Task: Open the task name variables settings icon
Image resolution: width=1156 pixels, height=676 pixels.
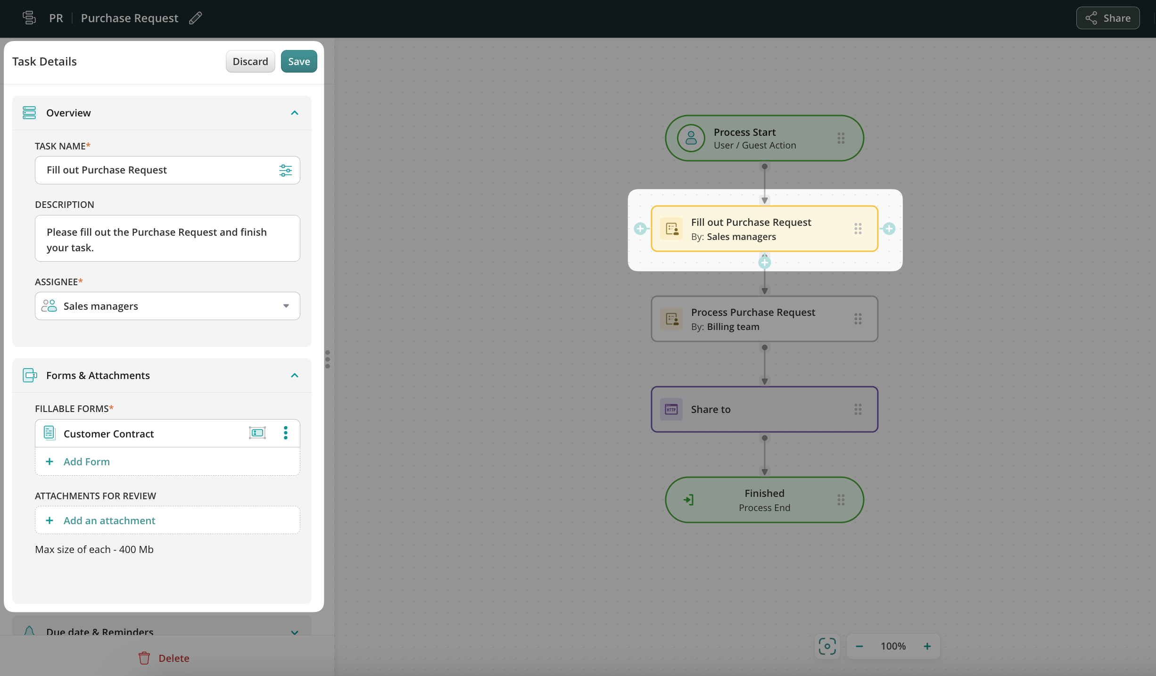Action: click(x=285, y=170)
